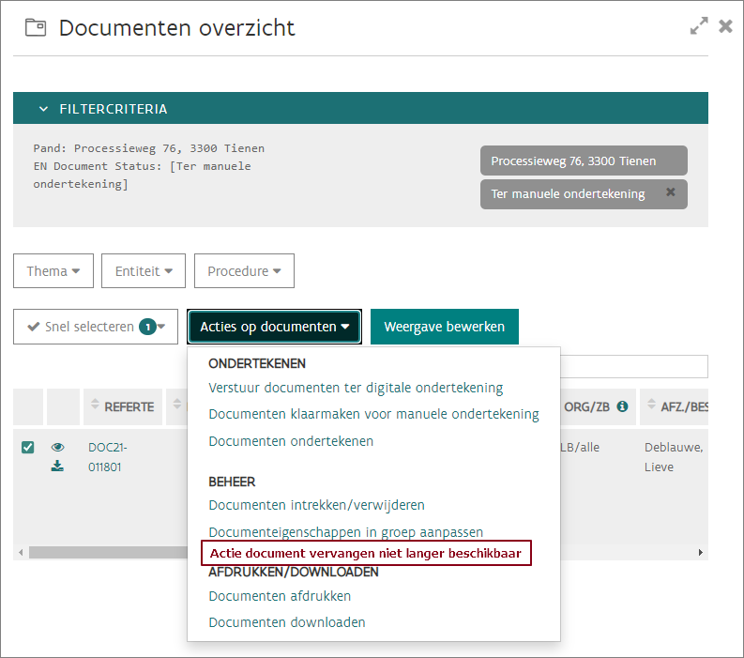Close the Documenten overzicht panel
Image resolution: width=744 pixels, height=658 pixels.
click(725, 26)
